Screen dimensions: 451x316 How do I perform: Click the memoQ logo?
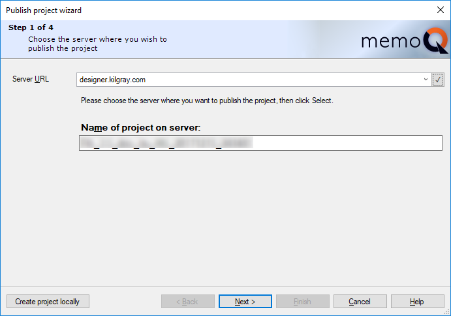pyautogui.click(x=405, y=42)
